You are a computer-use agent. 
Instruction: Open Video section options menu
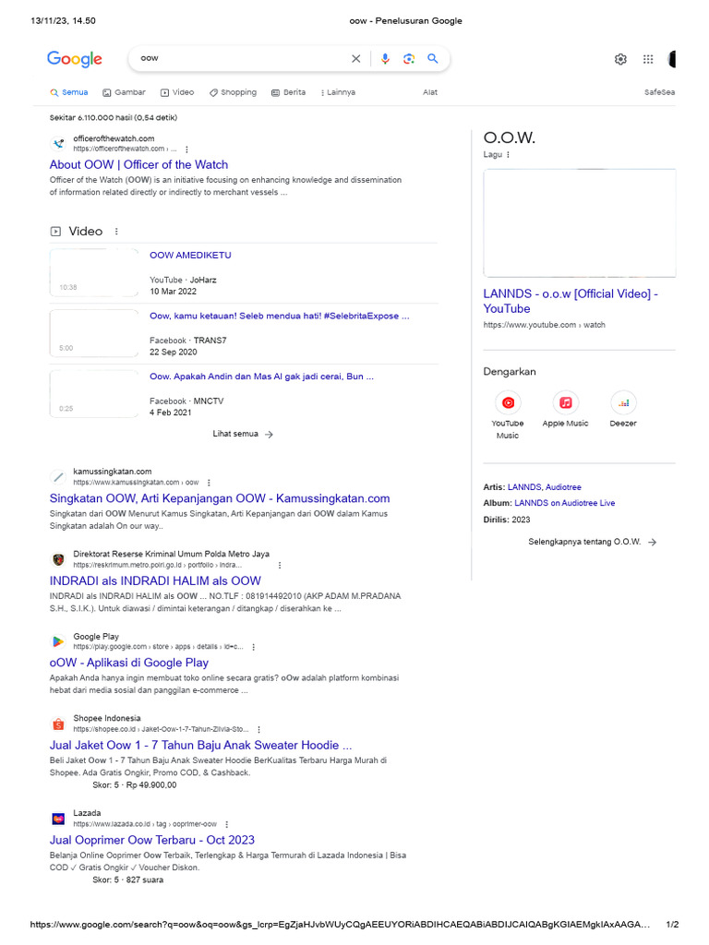point(116,232)
